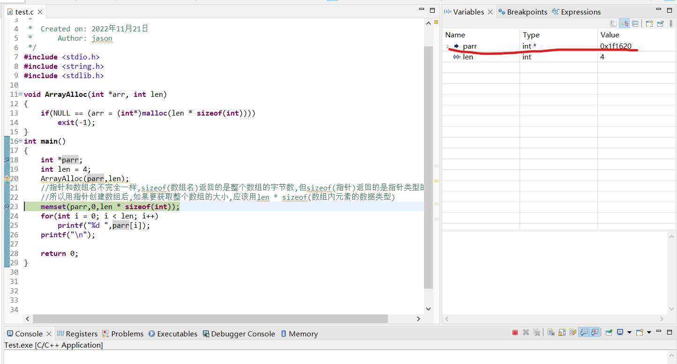Image resolution: width=677 pixels, height=364 pixels.
Task: Open the Variables view three-dot menu
Action: [672, 23]
